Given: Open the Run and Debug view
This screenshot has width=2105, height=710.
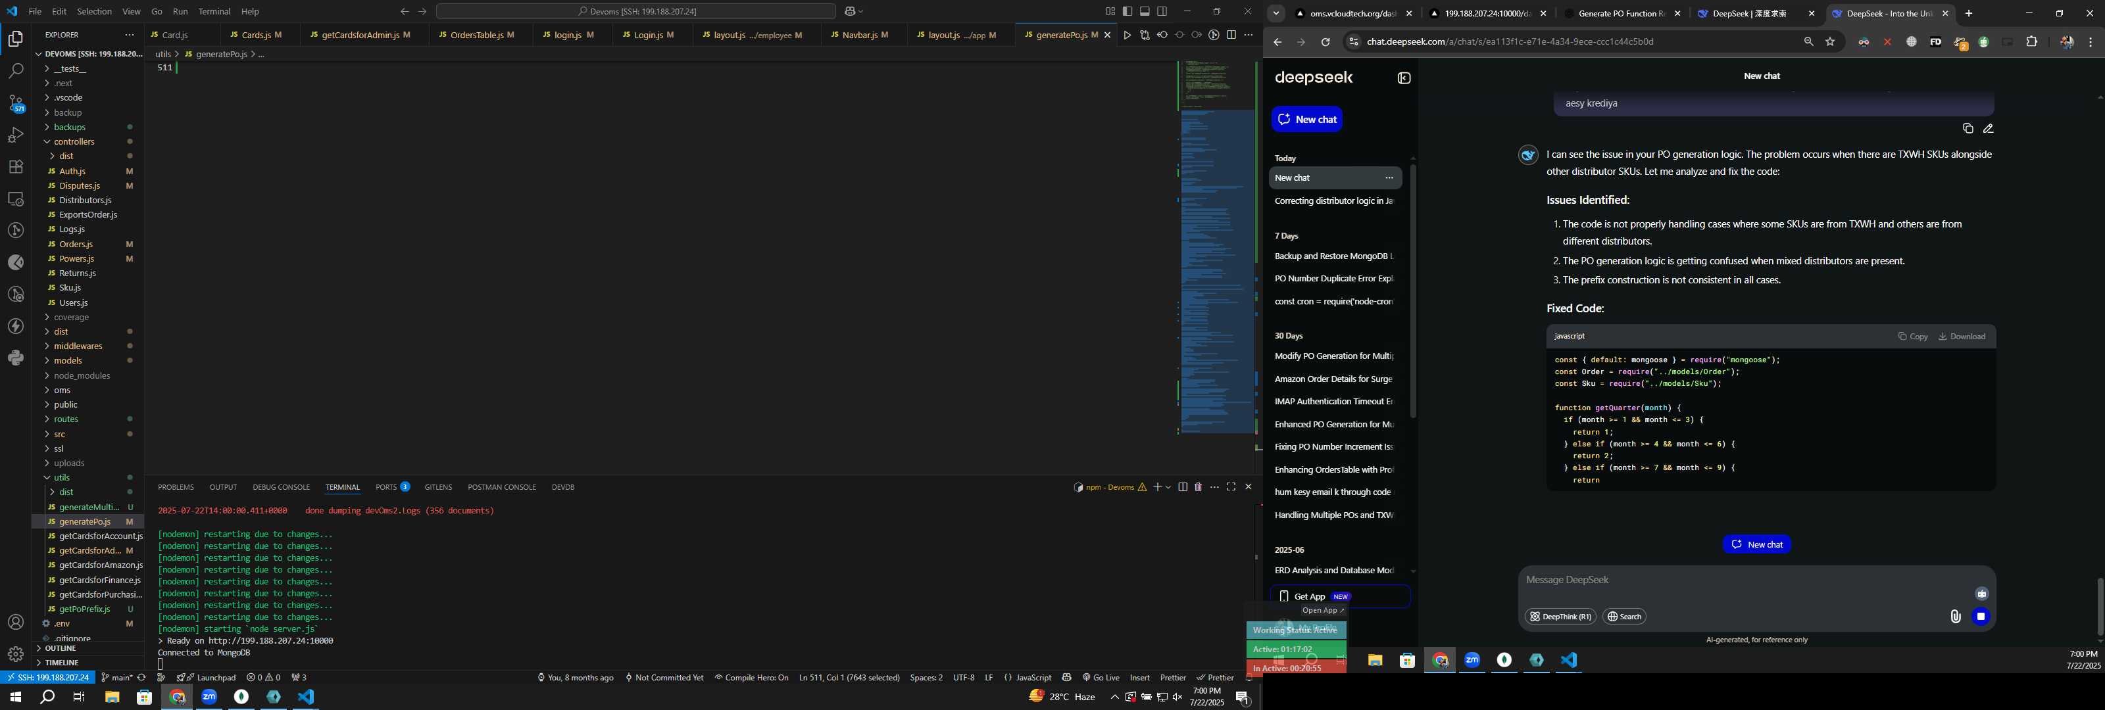Looking at the screenshot, I should coord(16,135).
